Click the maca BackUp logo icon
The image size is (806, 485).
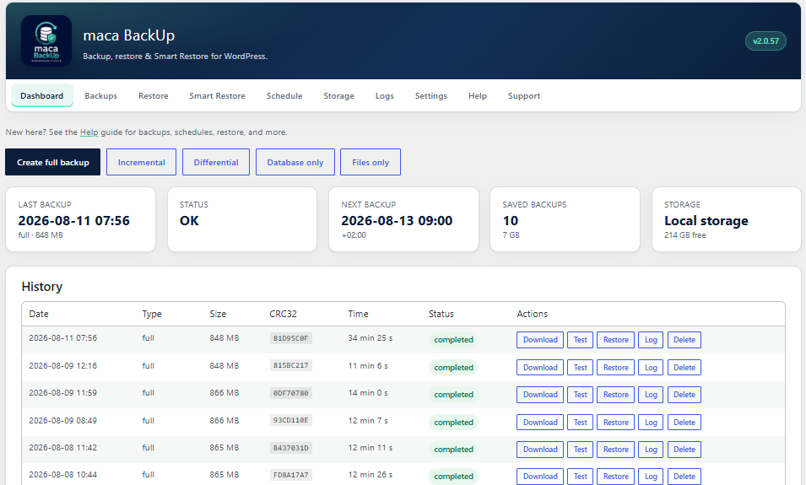pos(46,40)
